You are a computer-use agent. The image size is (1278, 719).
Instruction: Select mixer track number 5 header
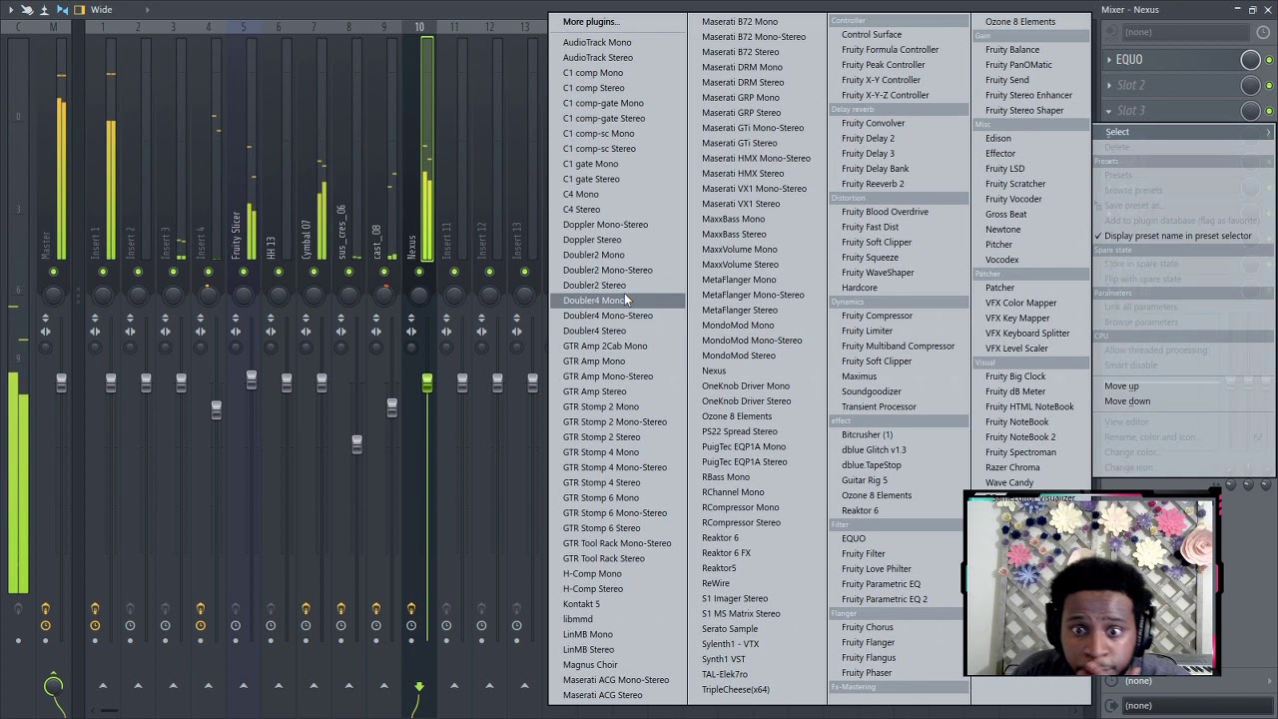[x=243, y=27]
